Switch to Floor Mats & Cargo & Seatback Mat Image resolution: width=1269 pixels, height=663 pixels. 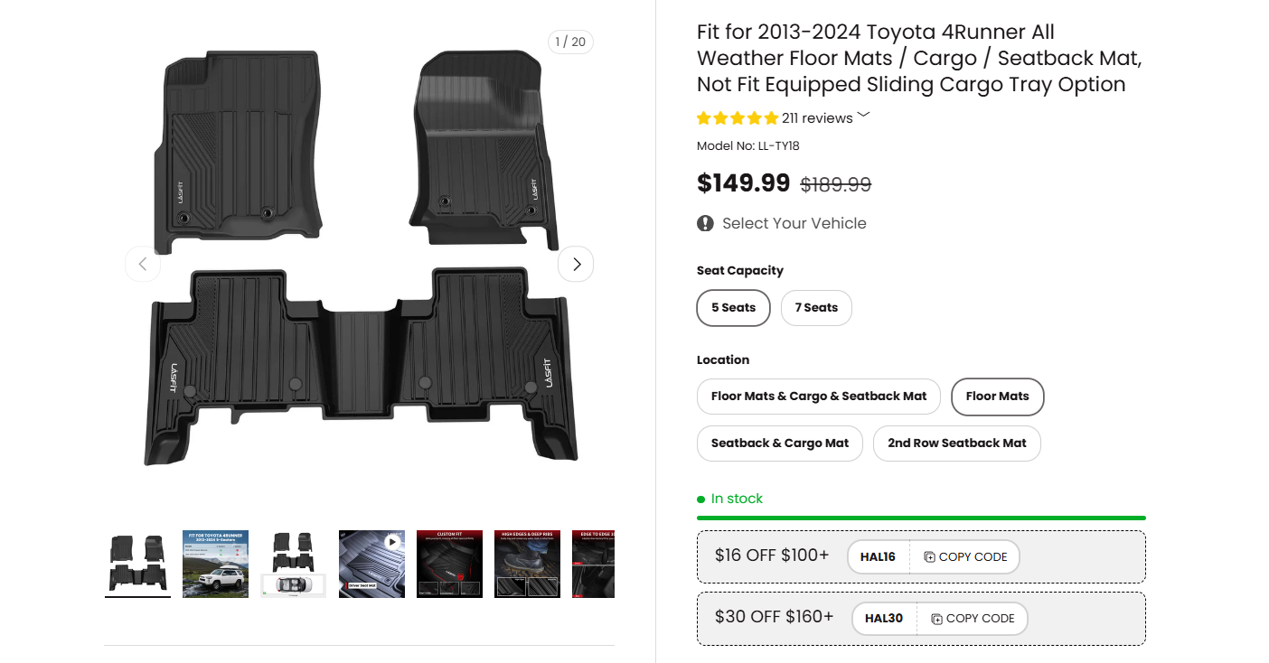coord(818,396)
